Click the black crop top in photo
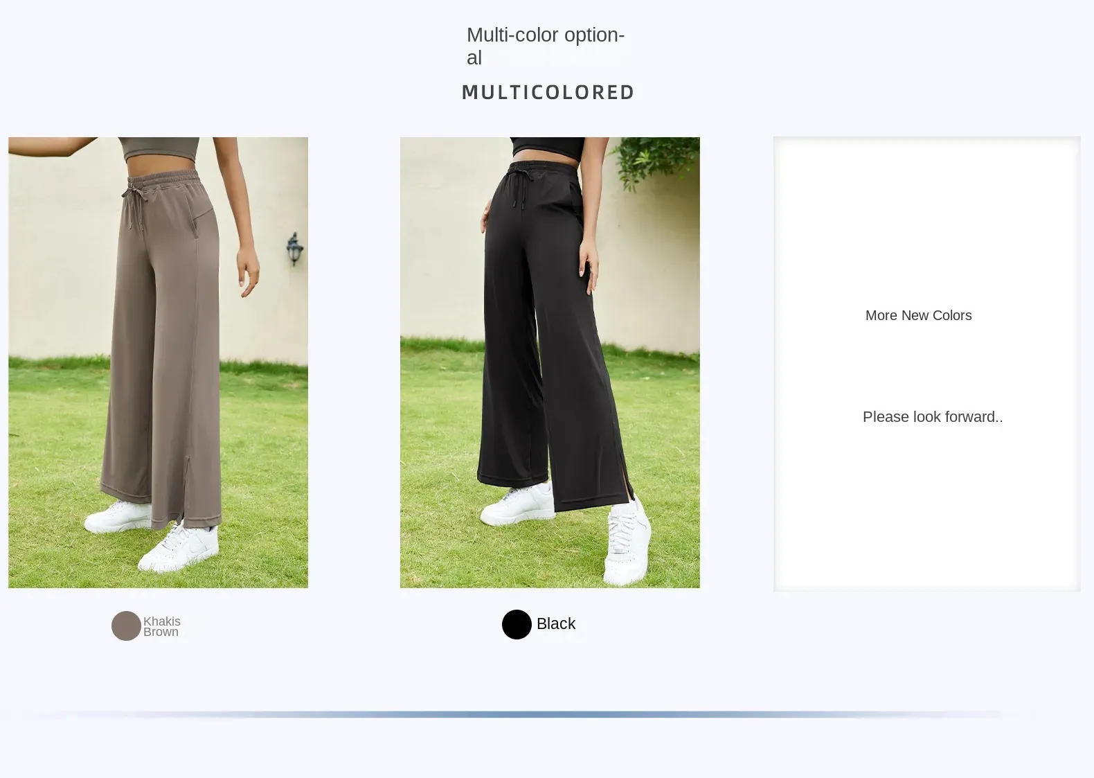This screenshot has height=778, width=1094. coord(548,149)
